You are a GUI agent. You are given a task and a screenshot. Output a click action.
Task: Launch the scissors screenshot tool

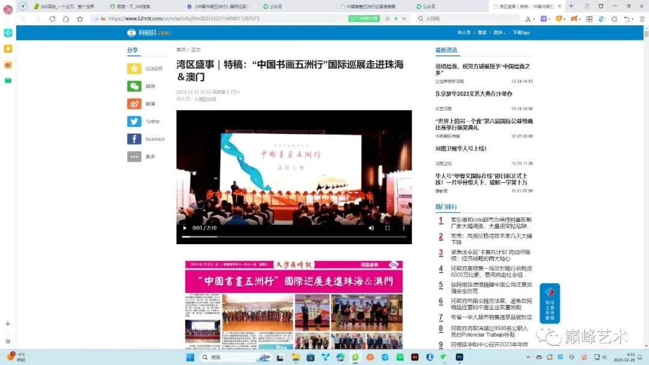[526, 19]
